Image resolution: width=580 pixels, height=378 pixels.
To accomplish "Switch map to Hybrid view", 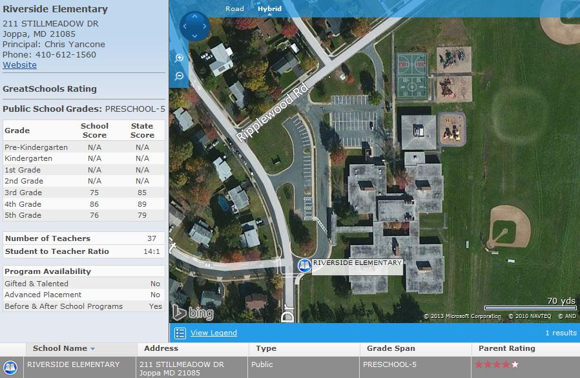I will tap(269, 8).
